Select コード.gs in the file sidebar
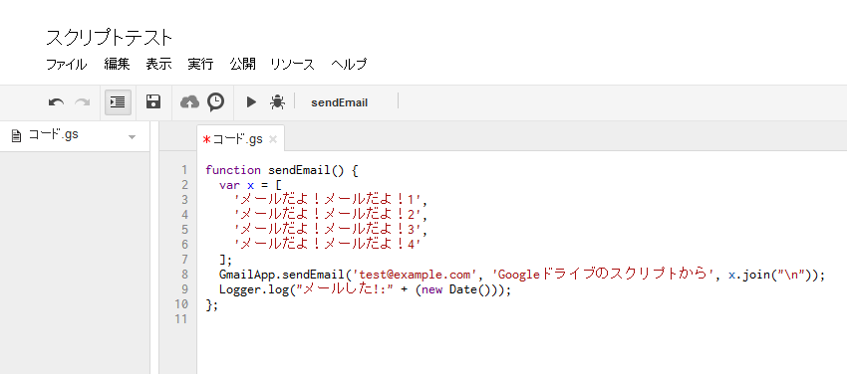 coord(54,134)
